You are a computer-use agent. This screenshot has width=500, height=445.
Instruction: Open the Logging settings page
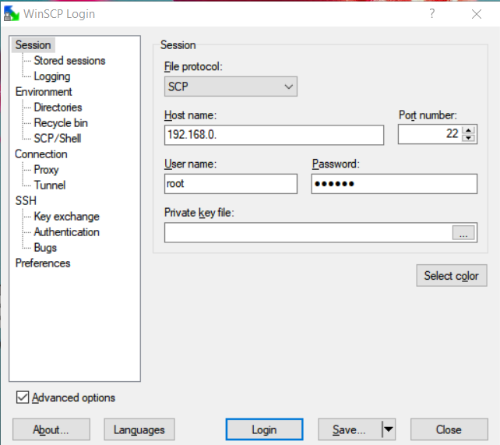(51, 76)
